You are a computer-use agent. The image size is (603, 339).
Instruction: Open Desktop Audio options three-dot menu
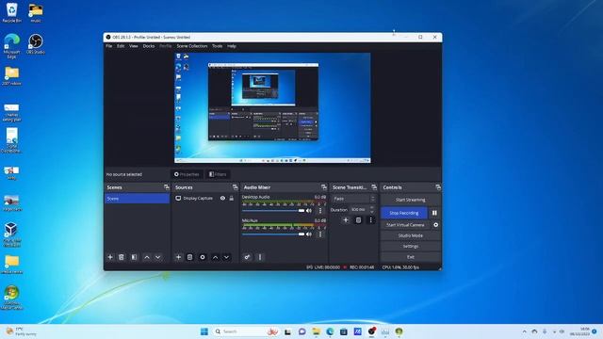(320, 211)
